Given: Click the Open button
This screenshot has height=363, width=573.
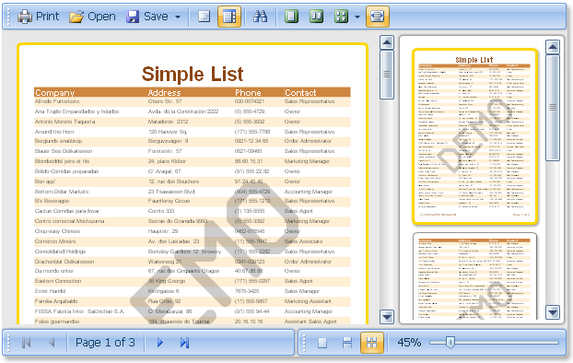Looking at the screenshot, I should pos(92,17).
